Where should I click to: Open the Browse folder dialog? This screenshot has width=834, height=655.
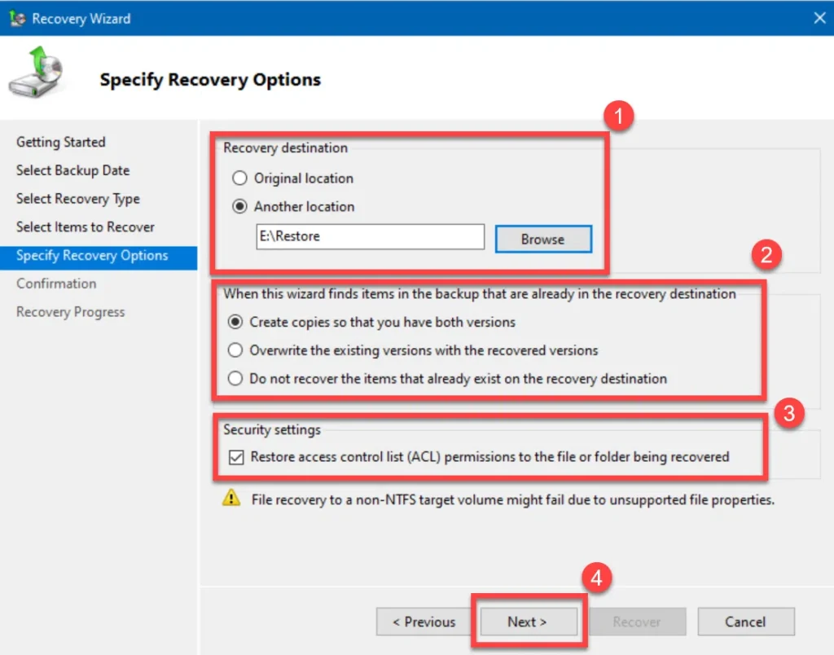pyautogui.click(x=543, y=239)
